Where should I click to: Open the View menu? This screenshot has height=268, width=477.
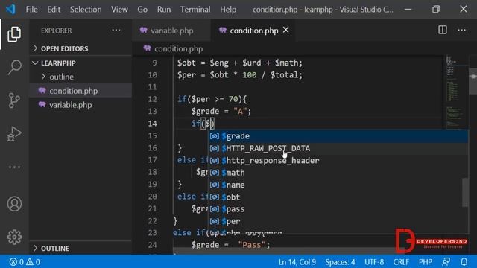click(119, 10)
